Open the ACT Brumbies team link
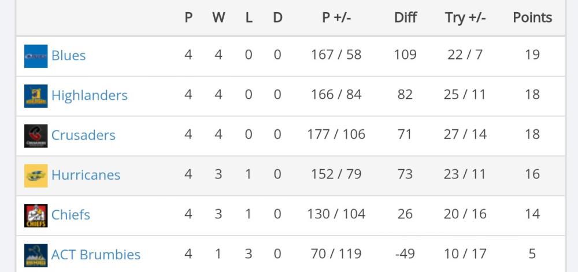The image size is (578, 272). [x=96, y=254]
